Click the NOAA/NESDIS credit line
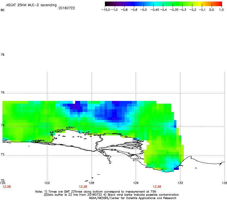This screenshot has width=227, height=200. [133, 198]
